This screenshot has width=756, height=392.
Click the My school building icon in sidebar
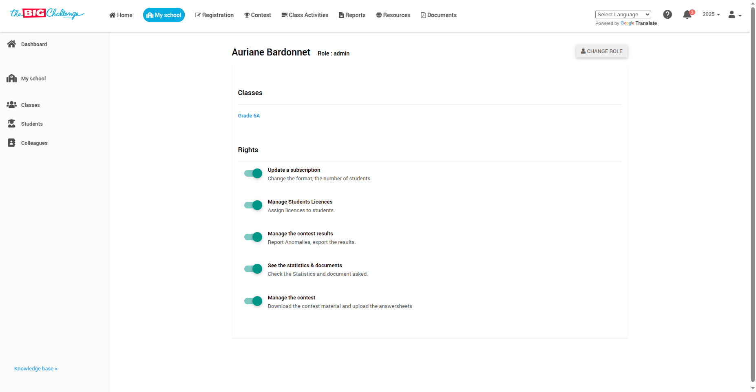tap(11, 78)
